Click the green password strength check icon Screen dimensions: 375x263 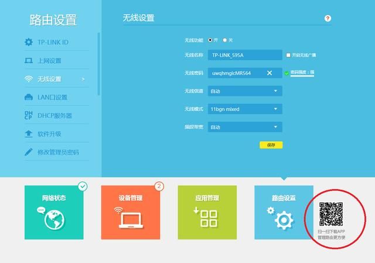coord(287,73)
